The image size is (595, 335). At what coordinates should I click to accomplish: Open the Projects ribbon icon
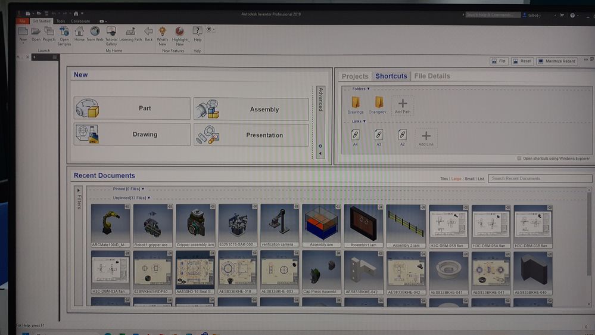(x=49, y=34)
